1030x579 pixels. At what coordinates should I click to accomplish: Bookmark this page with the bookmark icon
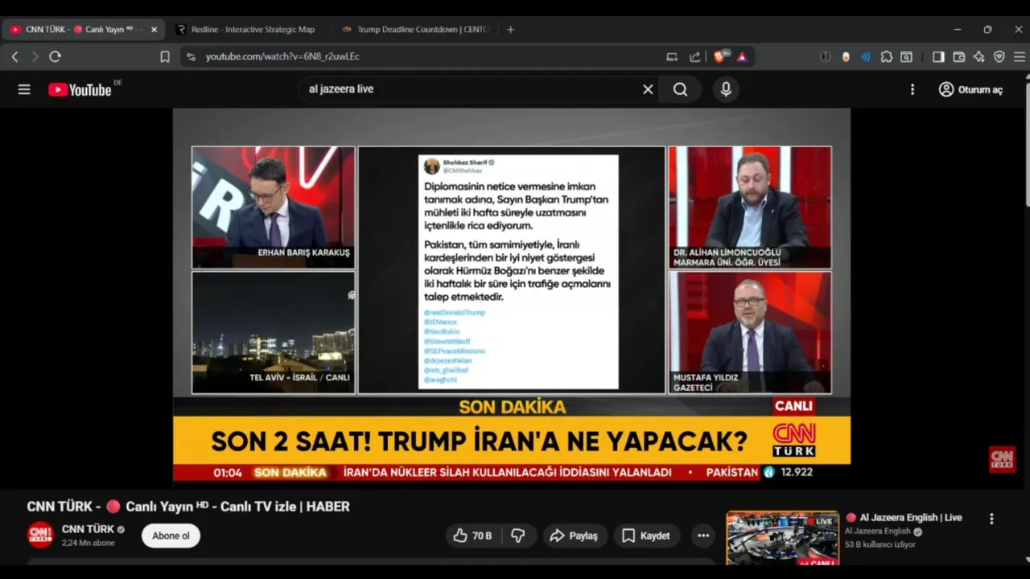pyautogui.click(x=164, y=56)
